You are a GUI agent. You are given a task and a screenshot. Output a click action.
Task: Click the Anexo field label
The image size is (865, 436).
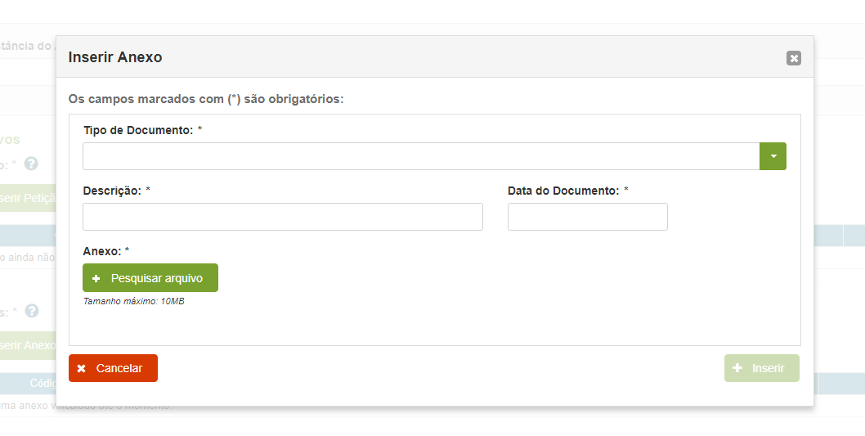click(101, 251)
